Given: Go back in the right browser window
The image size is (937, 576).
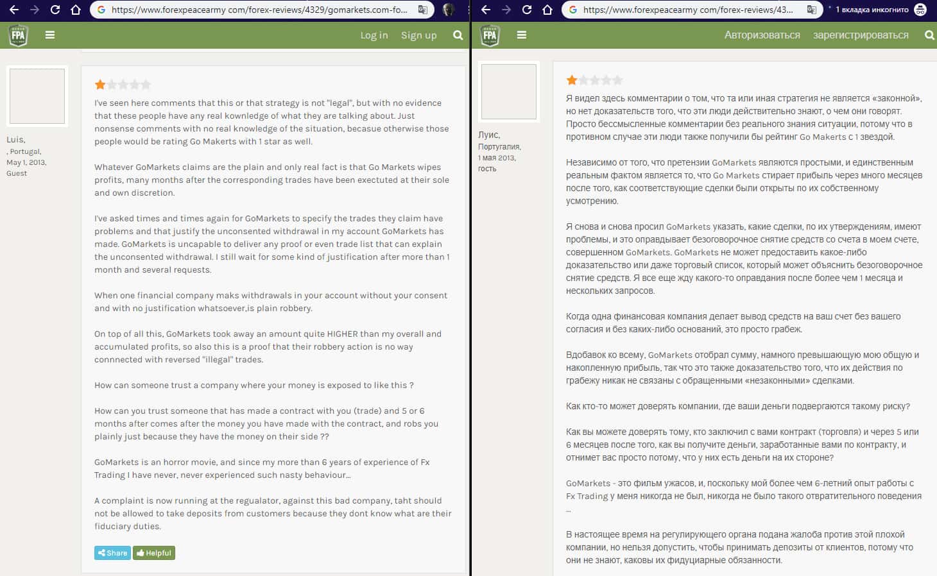Looking at the screenshot, I should pos(486,10).
